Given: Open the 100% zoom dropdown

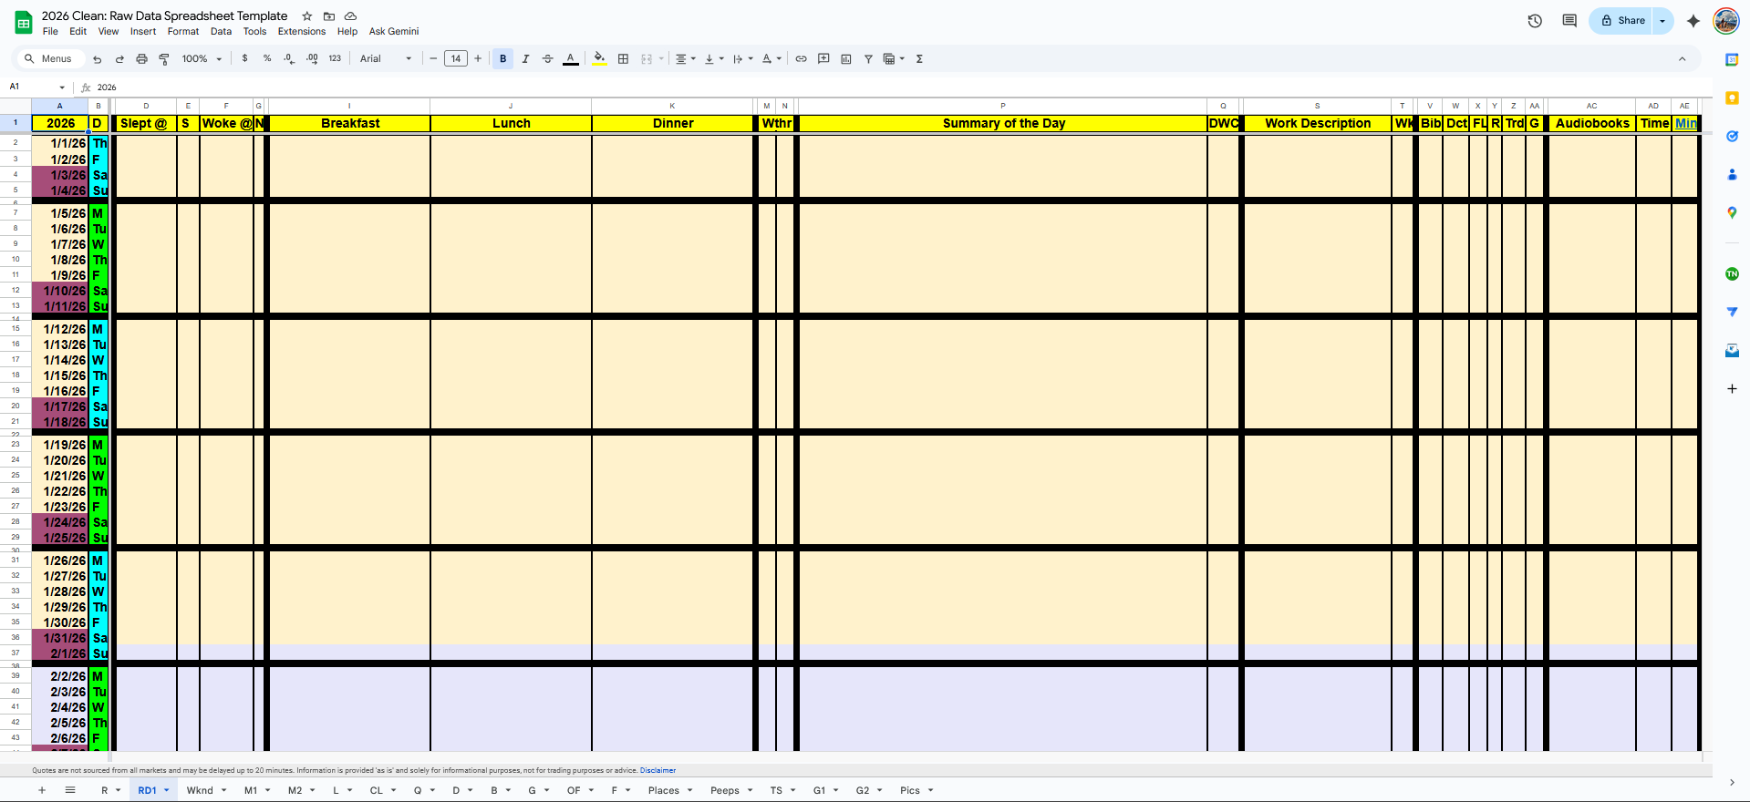Looking at the screenshot, I should coord(202,59).
